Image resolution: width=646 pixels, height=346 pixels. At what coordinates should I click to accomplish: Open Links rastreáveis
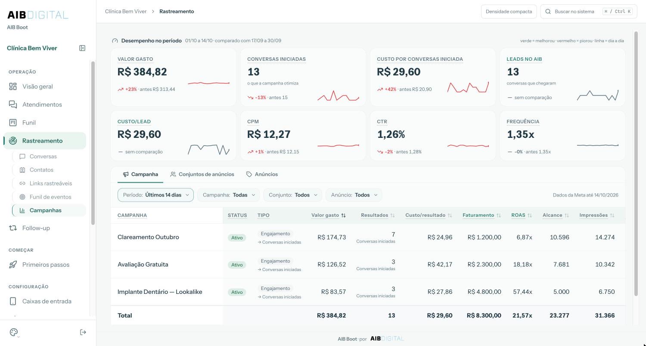[x=49, y=184]
